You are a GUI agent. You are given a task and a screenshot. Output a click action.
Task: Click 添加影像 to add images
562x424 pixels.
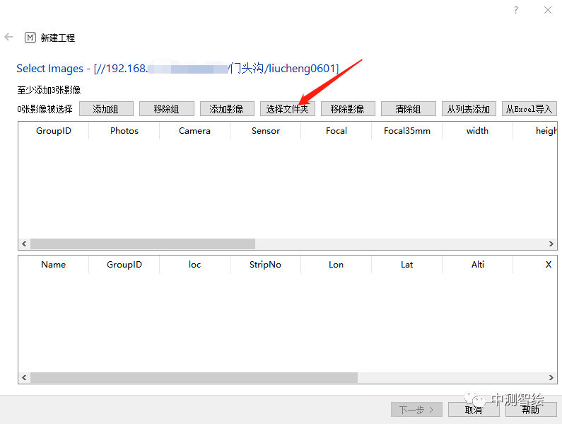(226, 109)
